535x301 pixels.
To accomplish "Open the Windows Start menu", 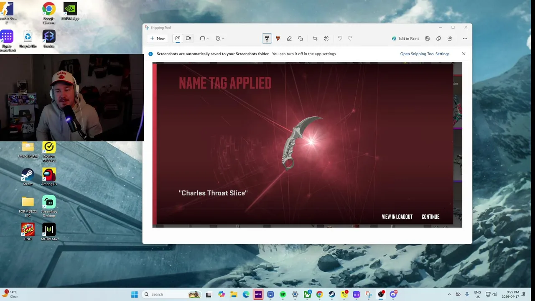I will 134,294.
